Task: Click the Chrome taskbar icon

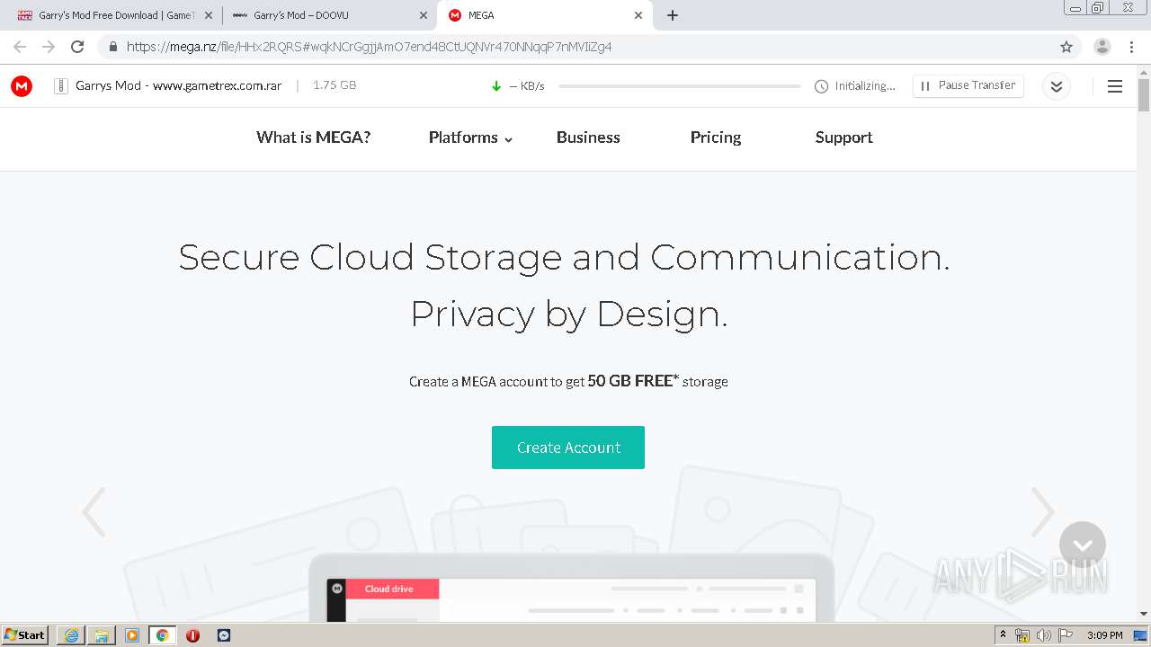Action: 162,635
